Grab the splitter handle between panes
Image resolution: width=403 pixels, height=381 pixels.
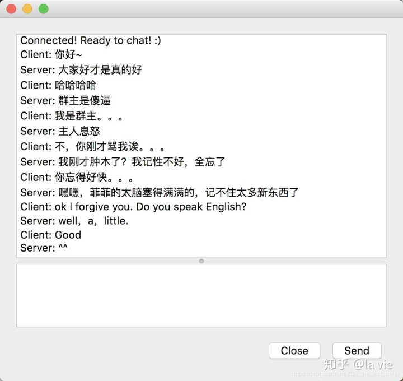[x=201, y=261]
